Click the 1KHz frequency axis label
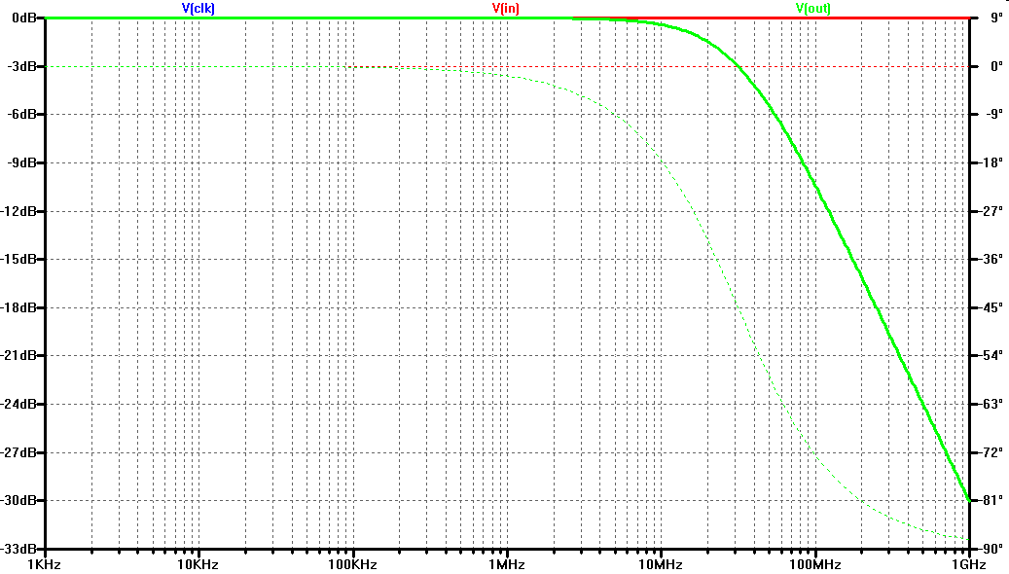Screen dimensions: 1009x574 [45, 564]
